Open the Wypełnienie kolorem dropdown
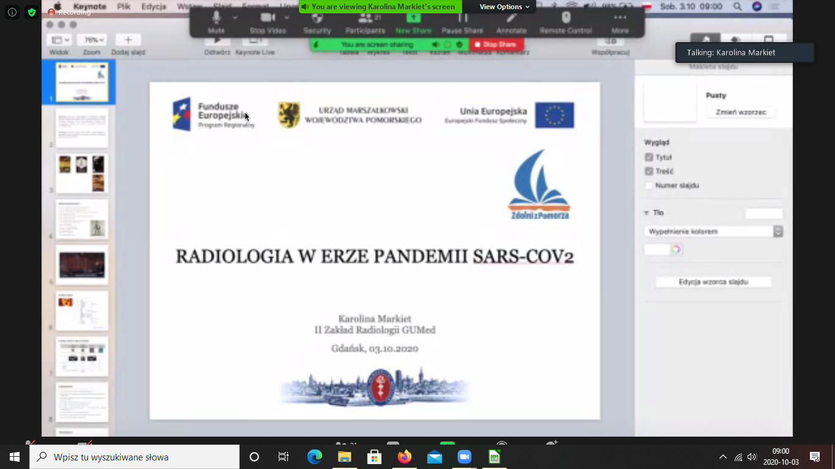835x469 pixels. click(713, 231)
